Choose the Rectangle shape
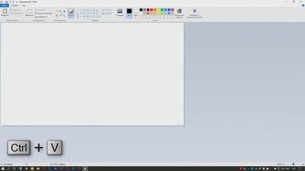The image size is (305, 171). pos(88,10)
